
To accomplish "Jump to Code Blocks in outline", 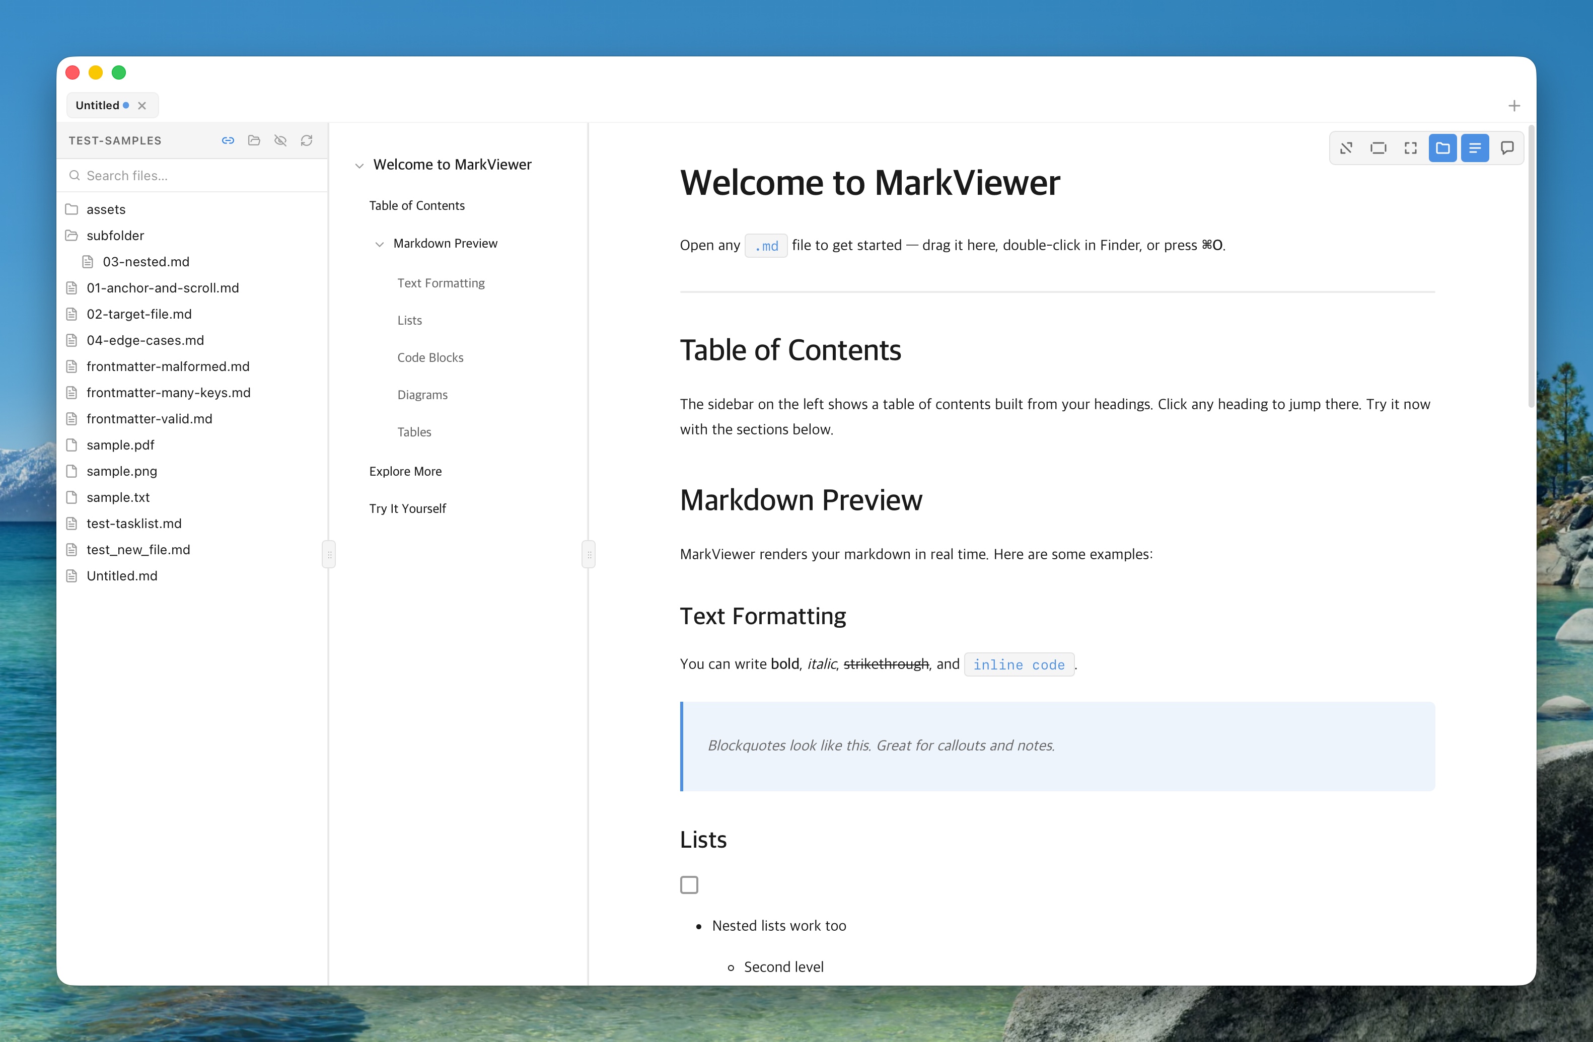I will [430, 357].
